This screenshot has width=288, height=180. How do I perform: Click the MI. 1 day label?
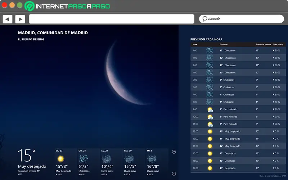pyautogui.click(x=149, y=150)
